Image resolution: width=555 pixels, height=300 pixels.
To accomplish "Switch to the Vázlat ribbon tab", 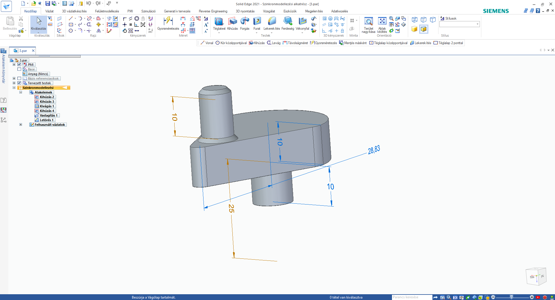I will point(49,11).
